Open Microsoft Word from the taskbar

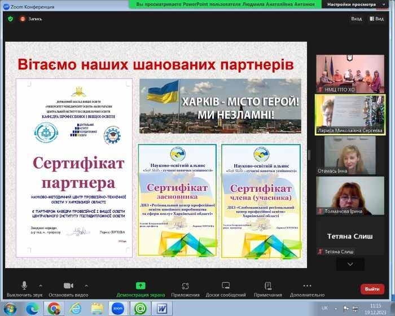pyautogui.click(x=161, y=308)
